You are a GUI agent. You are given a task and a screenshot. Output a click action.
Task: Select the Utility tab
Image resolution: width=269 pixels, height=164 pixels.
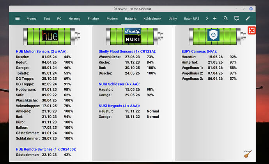173,19
